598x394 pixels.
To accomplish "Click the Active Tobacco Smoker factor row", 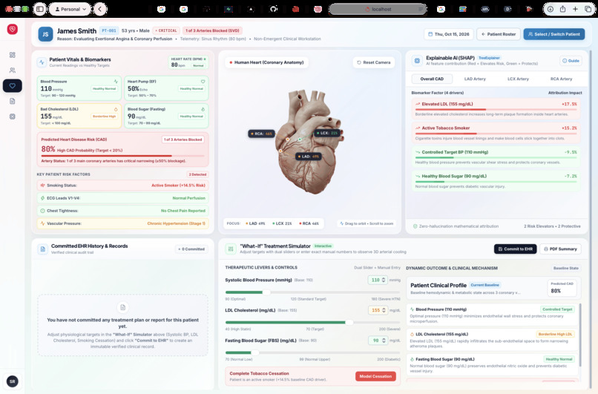I will [496, 133].
